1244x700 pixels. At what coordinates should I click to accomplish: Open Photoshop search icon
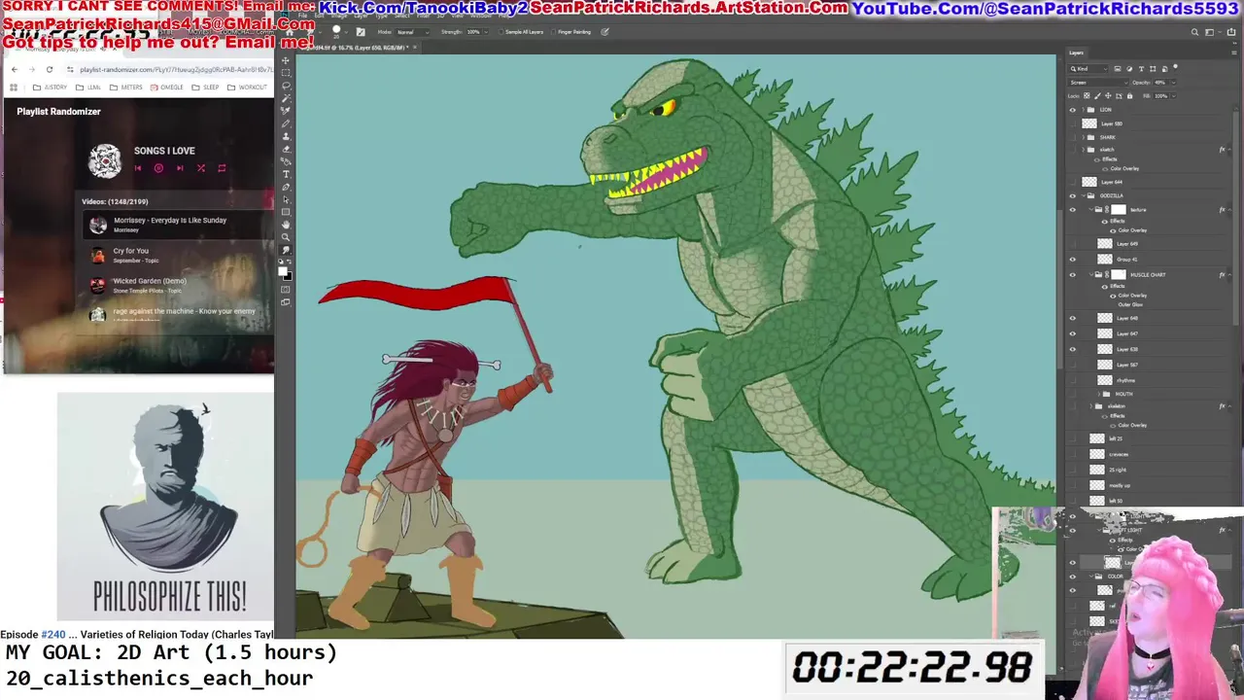pyautogui.click(x=1194, y=32)
